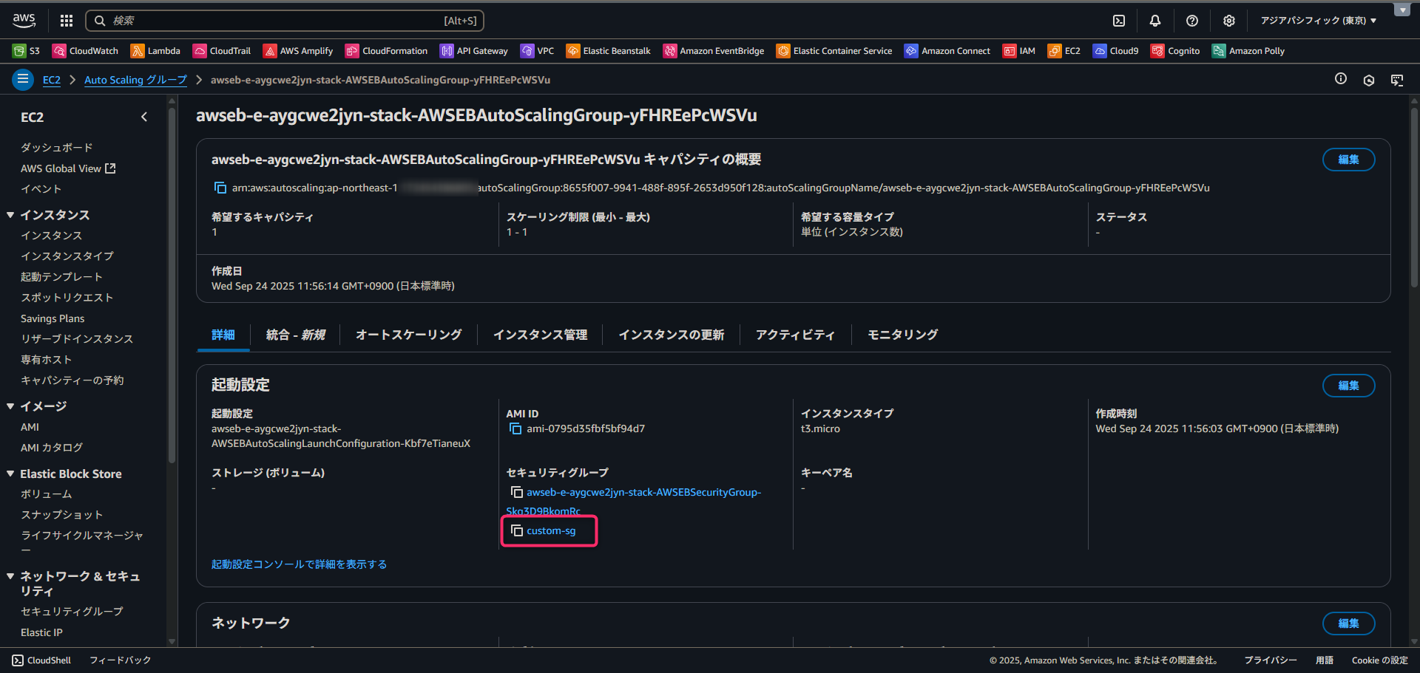Open the CloudWatch favorite shortcut
1420x673 pixels.
[85, 51]
